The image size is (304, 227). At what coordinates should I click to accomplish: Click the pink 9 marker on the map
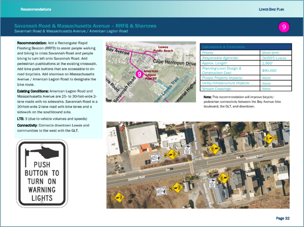pyautogui.click(x=139, y=74)
